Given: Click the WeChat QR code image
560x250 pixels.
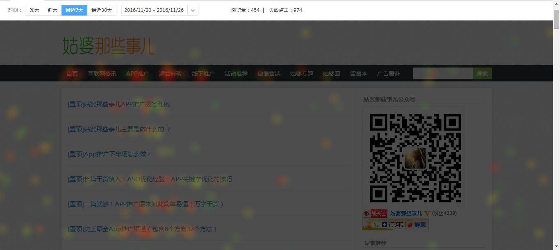Looking at the screenshot, I should tap(415, 158).
